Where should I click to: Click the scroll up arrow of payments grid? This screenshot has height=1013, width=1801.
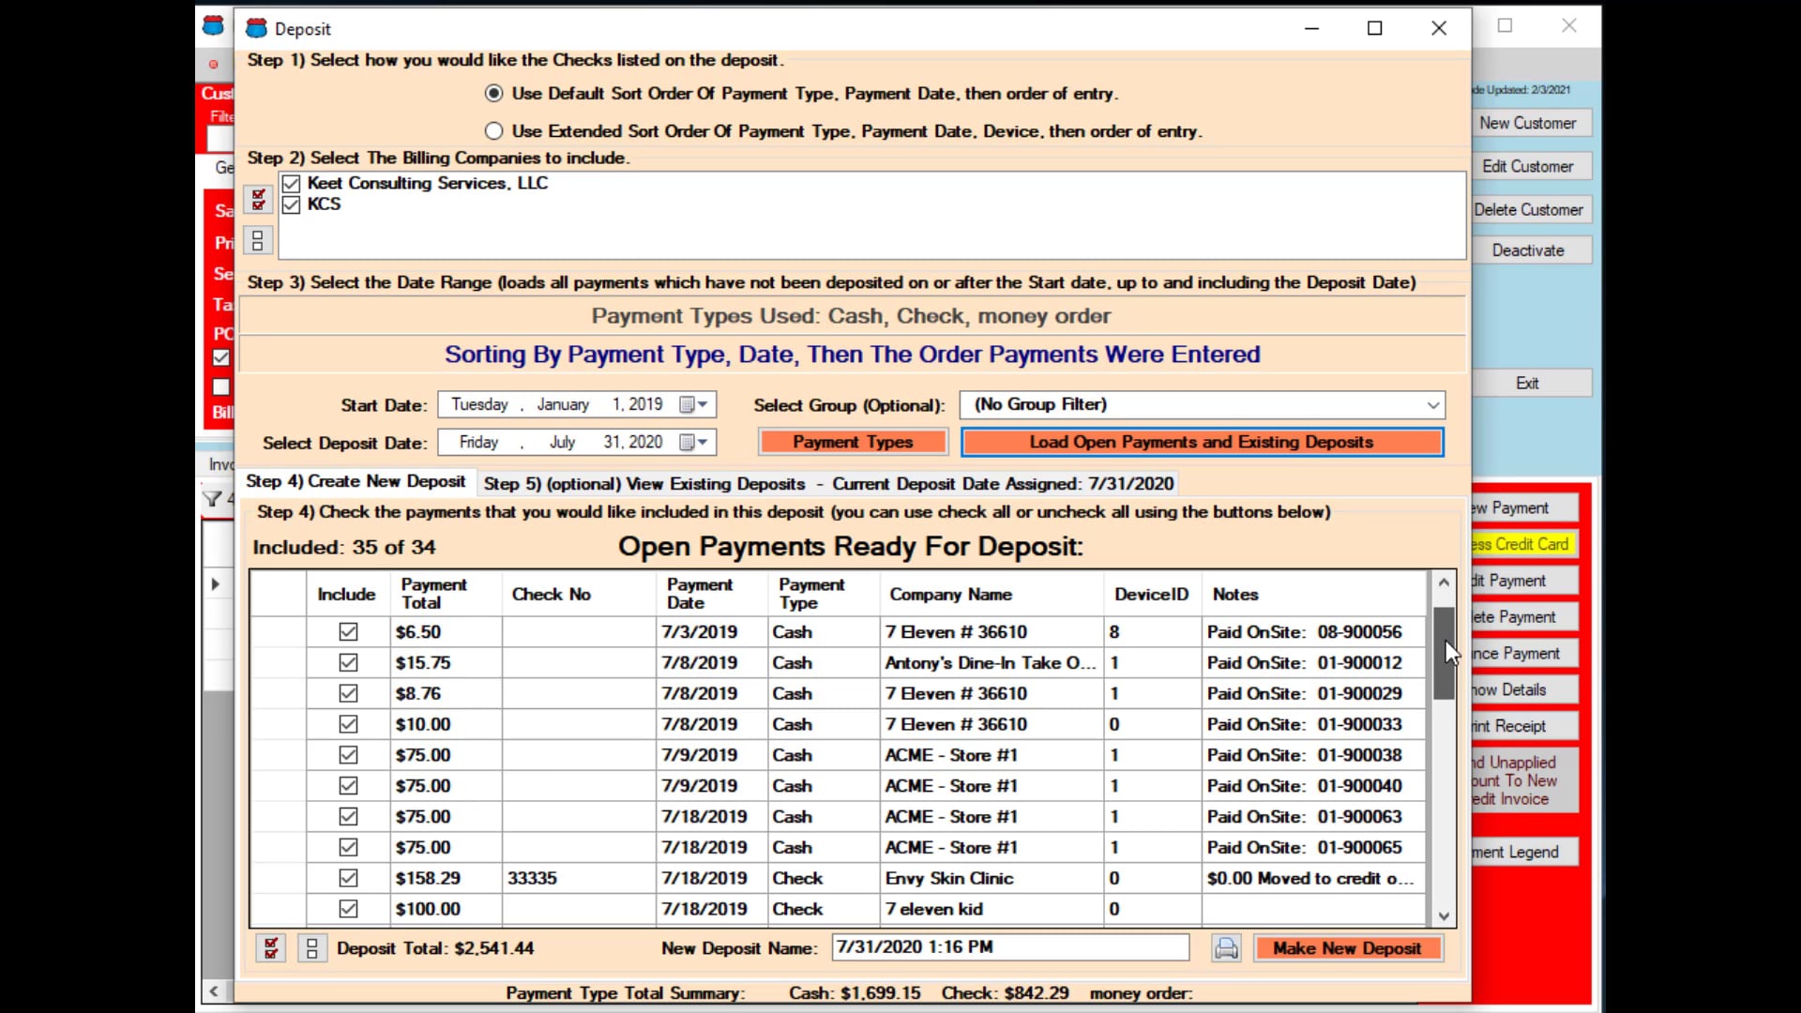click(1444, 582)
